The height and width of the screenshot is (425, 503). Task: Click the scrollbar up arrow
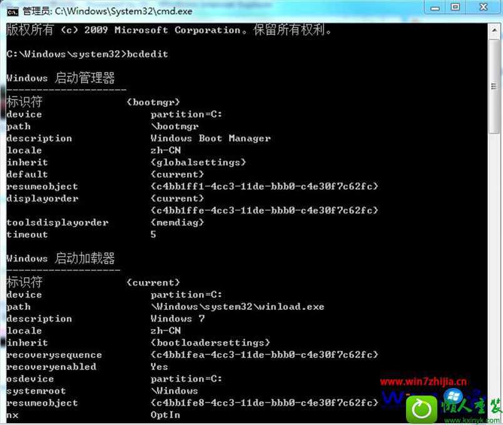click(494, 31)
